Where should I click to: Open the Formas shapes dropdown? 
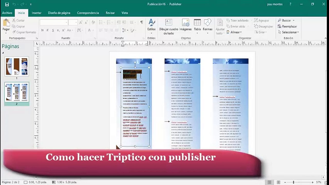[x=208, y=26]
